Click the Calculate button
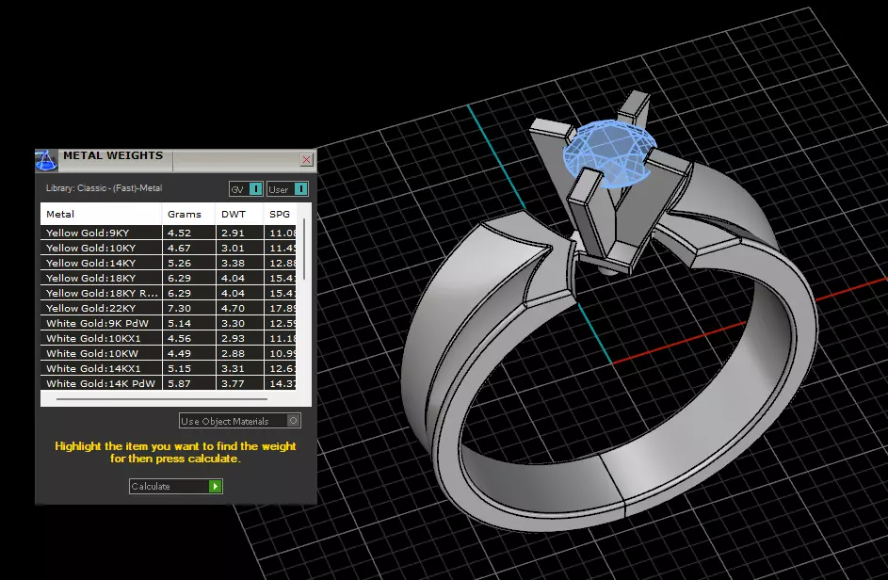The image size is (888, 580). (x=175, y=486)
